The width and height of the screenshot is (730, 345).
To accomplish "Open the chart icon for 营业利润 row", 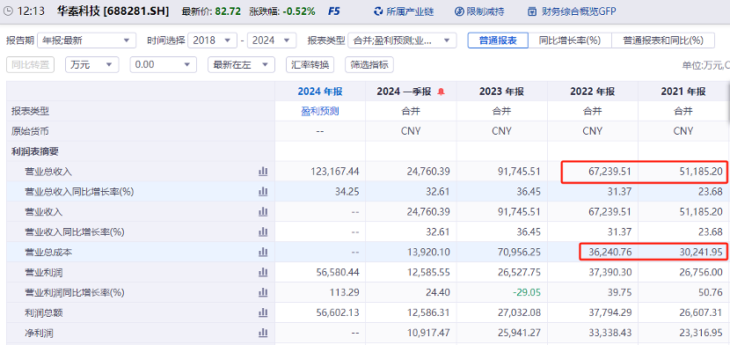I will tap(263, 272).
